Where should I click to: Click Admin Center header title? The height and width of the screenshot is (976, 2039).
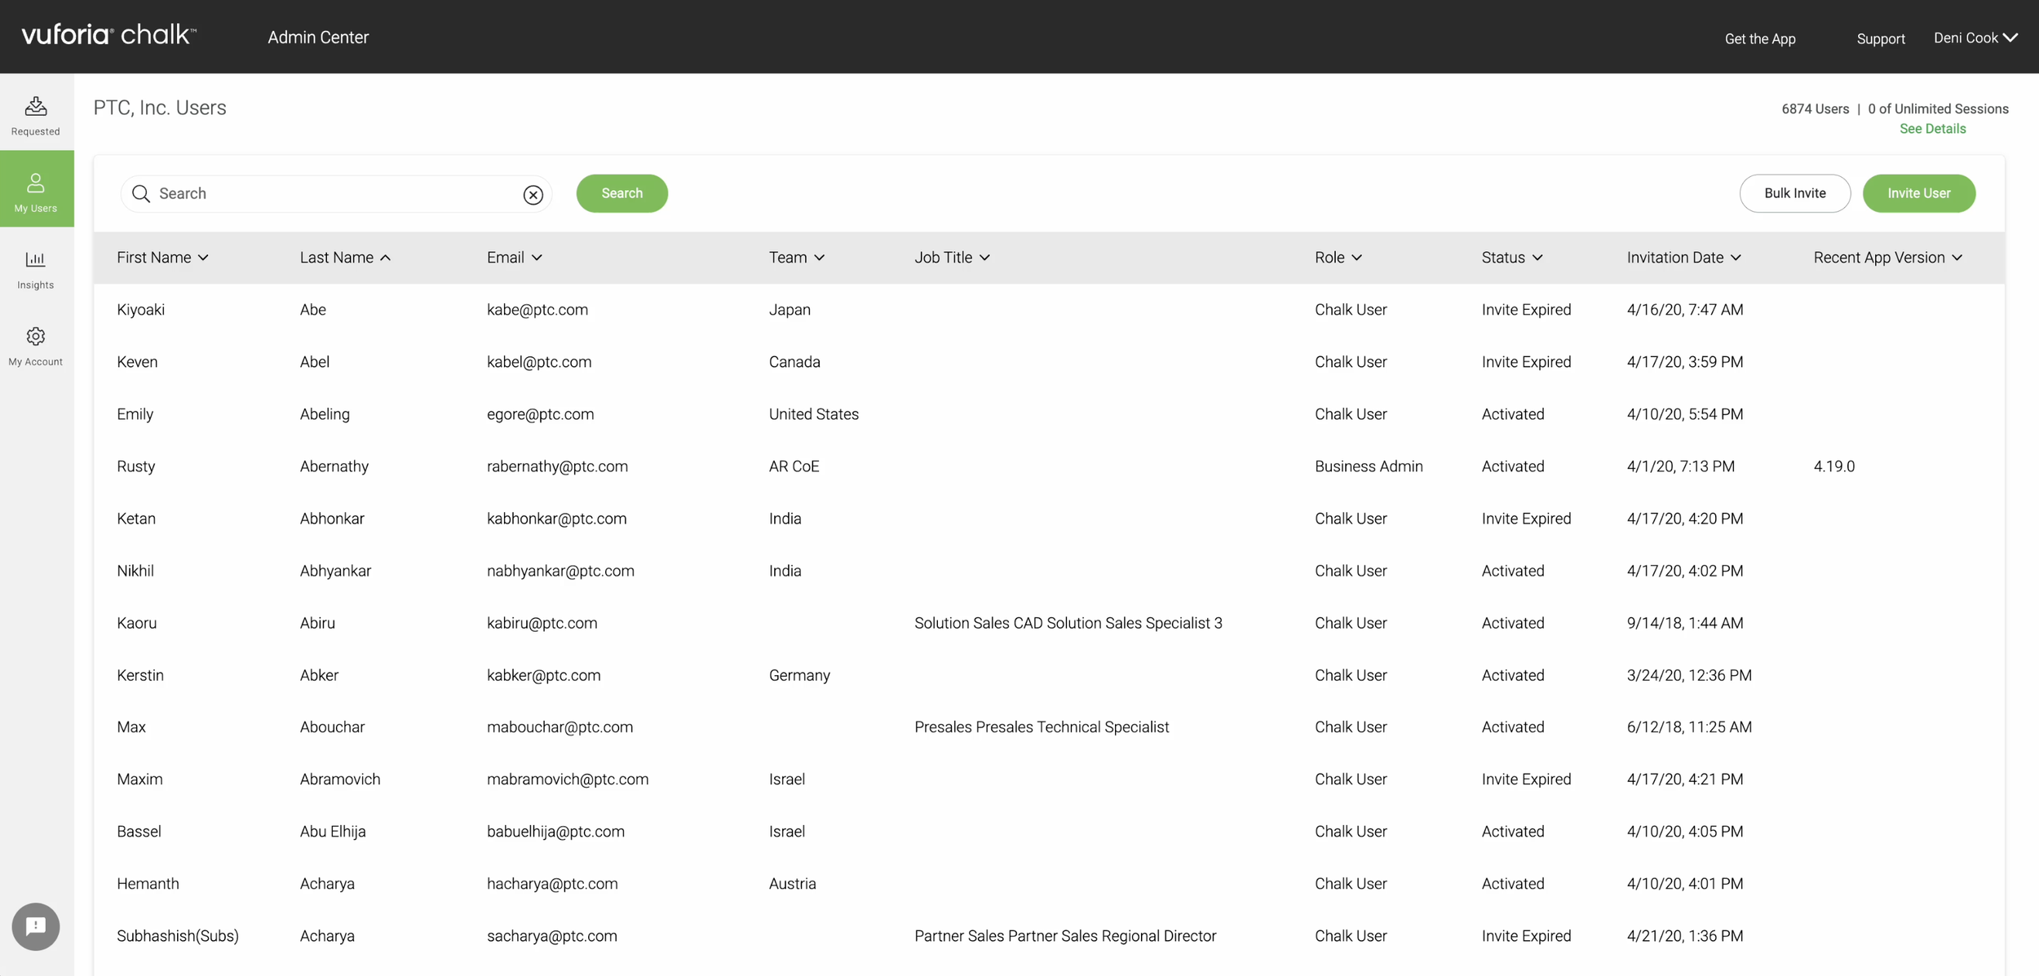(318, 38)
